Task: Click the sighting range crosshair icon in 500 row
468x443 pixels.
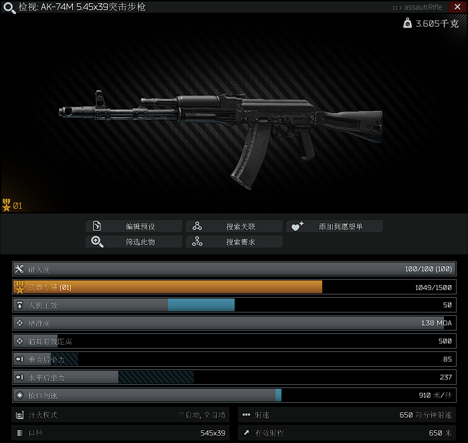Action: point(19,341)
